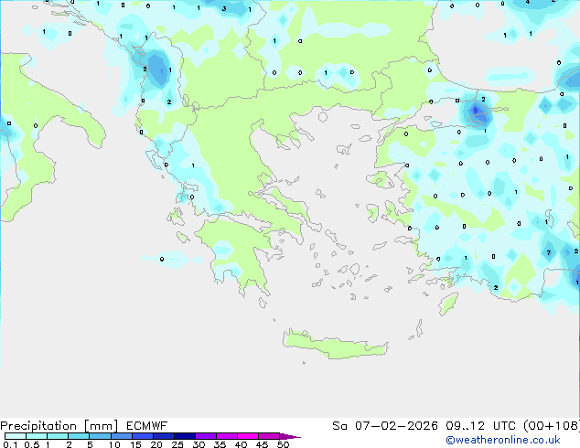The width and height of the screenshot is (580, 448).
Task: Click the dark blue rain cell near Istanbul
Action: 476,111
